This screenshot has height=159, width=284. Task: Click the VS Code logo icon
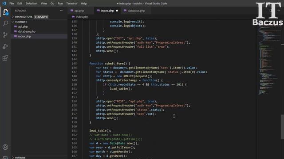pyautogui.click(x=4, y=3)
